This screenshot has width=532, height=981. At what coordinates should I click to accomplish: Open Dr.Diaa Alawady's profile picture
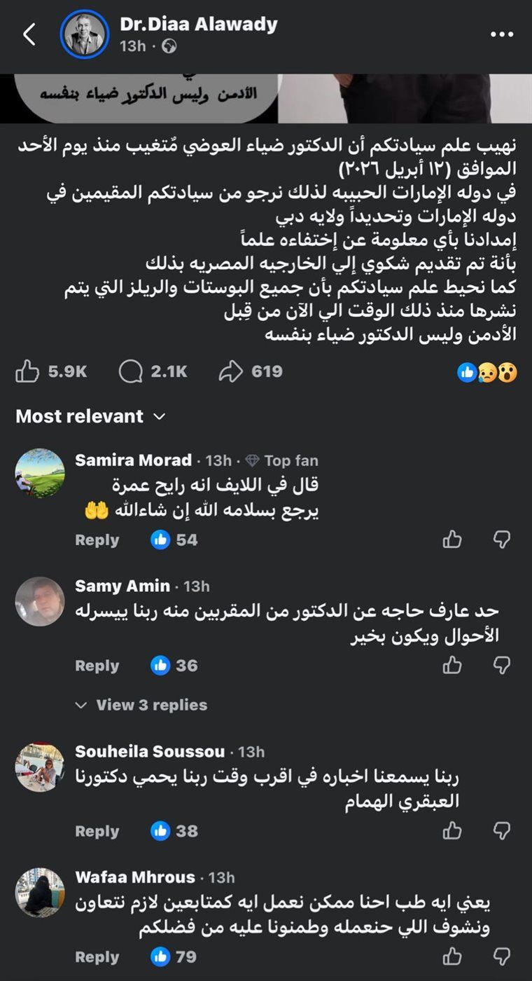tap(84, 34)
